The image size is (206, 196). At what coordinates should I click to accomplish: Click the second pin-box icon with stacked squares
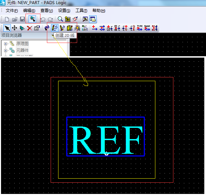pyautogui.click(x=117, y=28)
